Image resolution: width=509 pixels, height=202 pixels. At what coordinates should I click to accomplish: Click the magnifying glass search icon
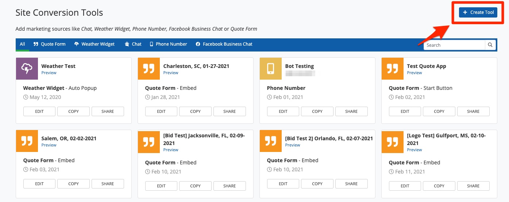tap(490, 45)
